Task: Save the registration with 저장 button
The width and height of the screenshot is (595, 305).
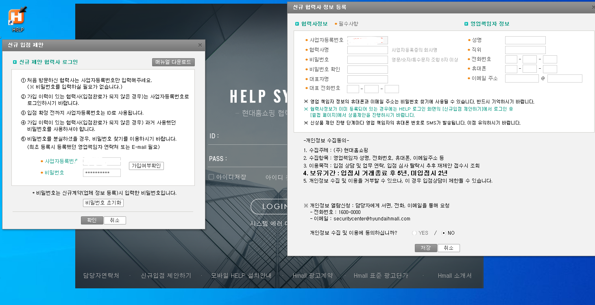Action: (x=426, y=248)
